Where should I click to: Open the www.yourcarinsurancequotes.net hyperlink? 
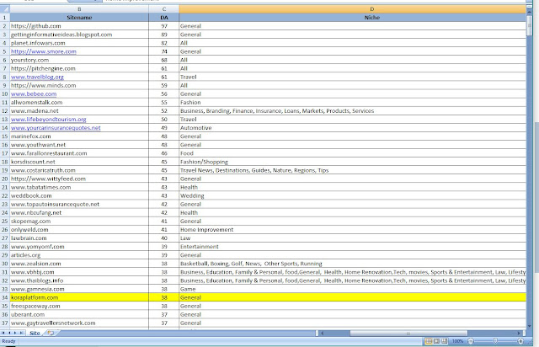point(56,127)
